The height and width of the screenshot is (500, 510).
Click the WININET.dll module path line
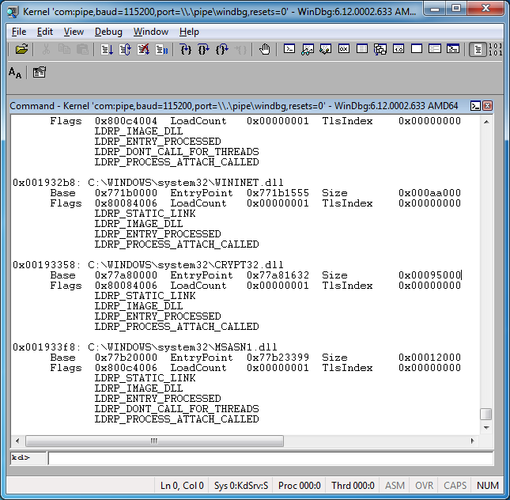click(148, 183)
